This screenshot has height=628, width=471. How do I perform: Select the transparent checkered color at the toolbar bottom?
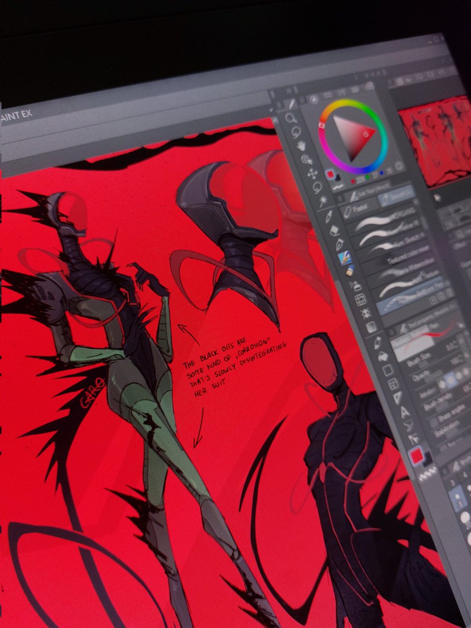pyautogui.click(x=428, y=475)
